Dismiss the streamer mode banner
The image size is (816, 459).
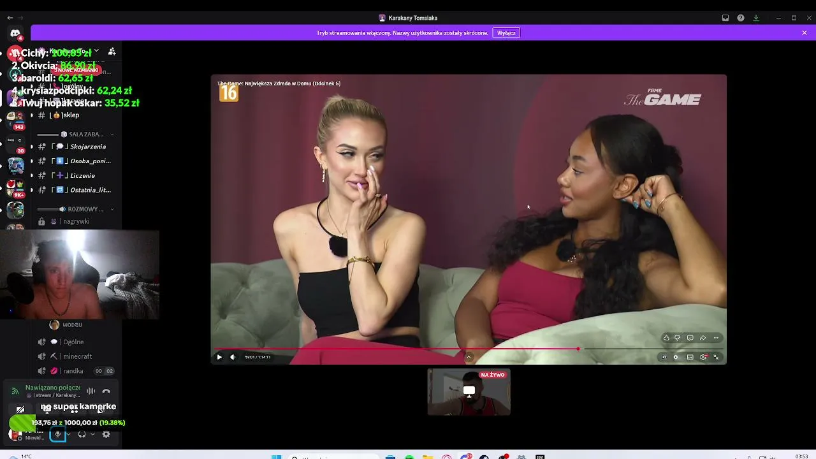tap(805, 33)
